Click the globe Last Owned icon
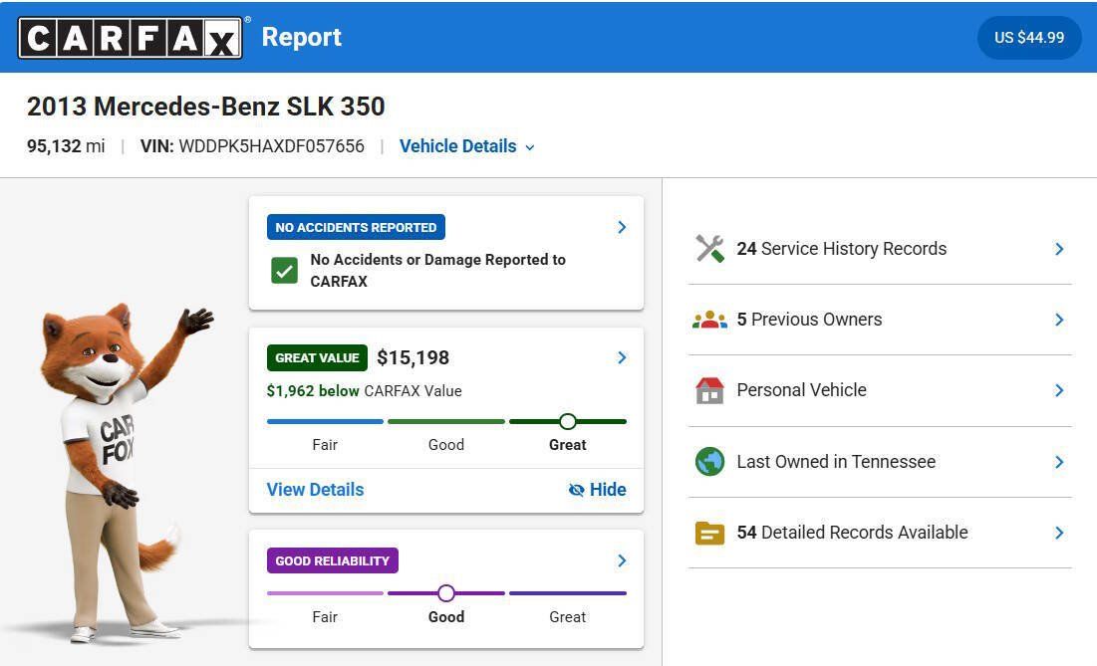Image resolution: width=1097 pixels, height=666 pixels. tap(709, 461)
